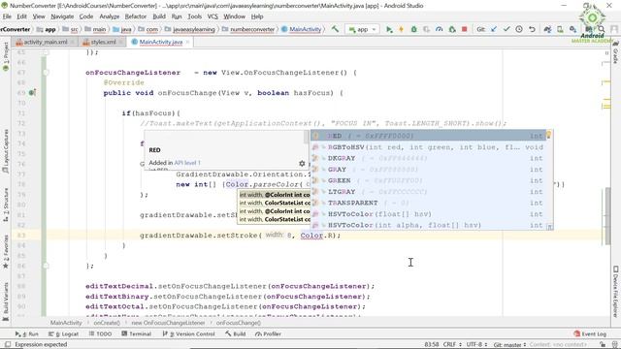The width and height of the screenshot is (621, 349).
Task: Click the editor vertical scrollbar
Action: [608, 216]
